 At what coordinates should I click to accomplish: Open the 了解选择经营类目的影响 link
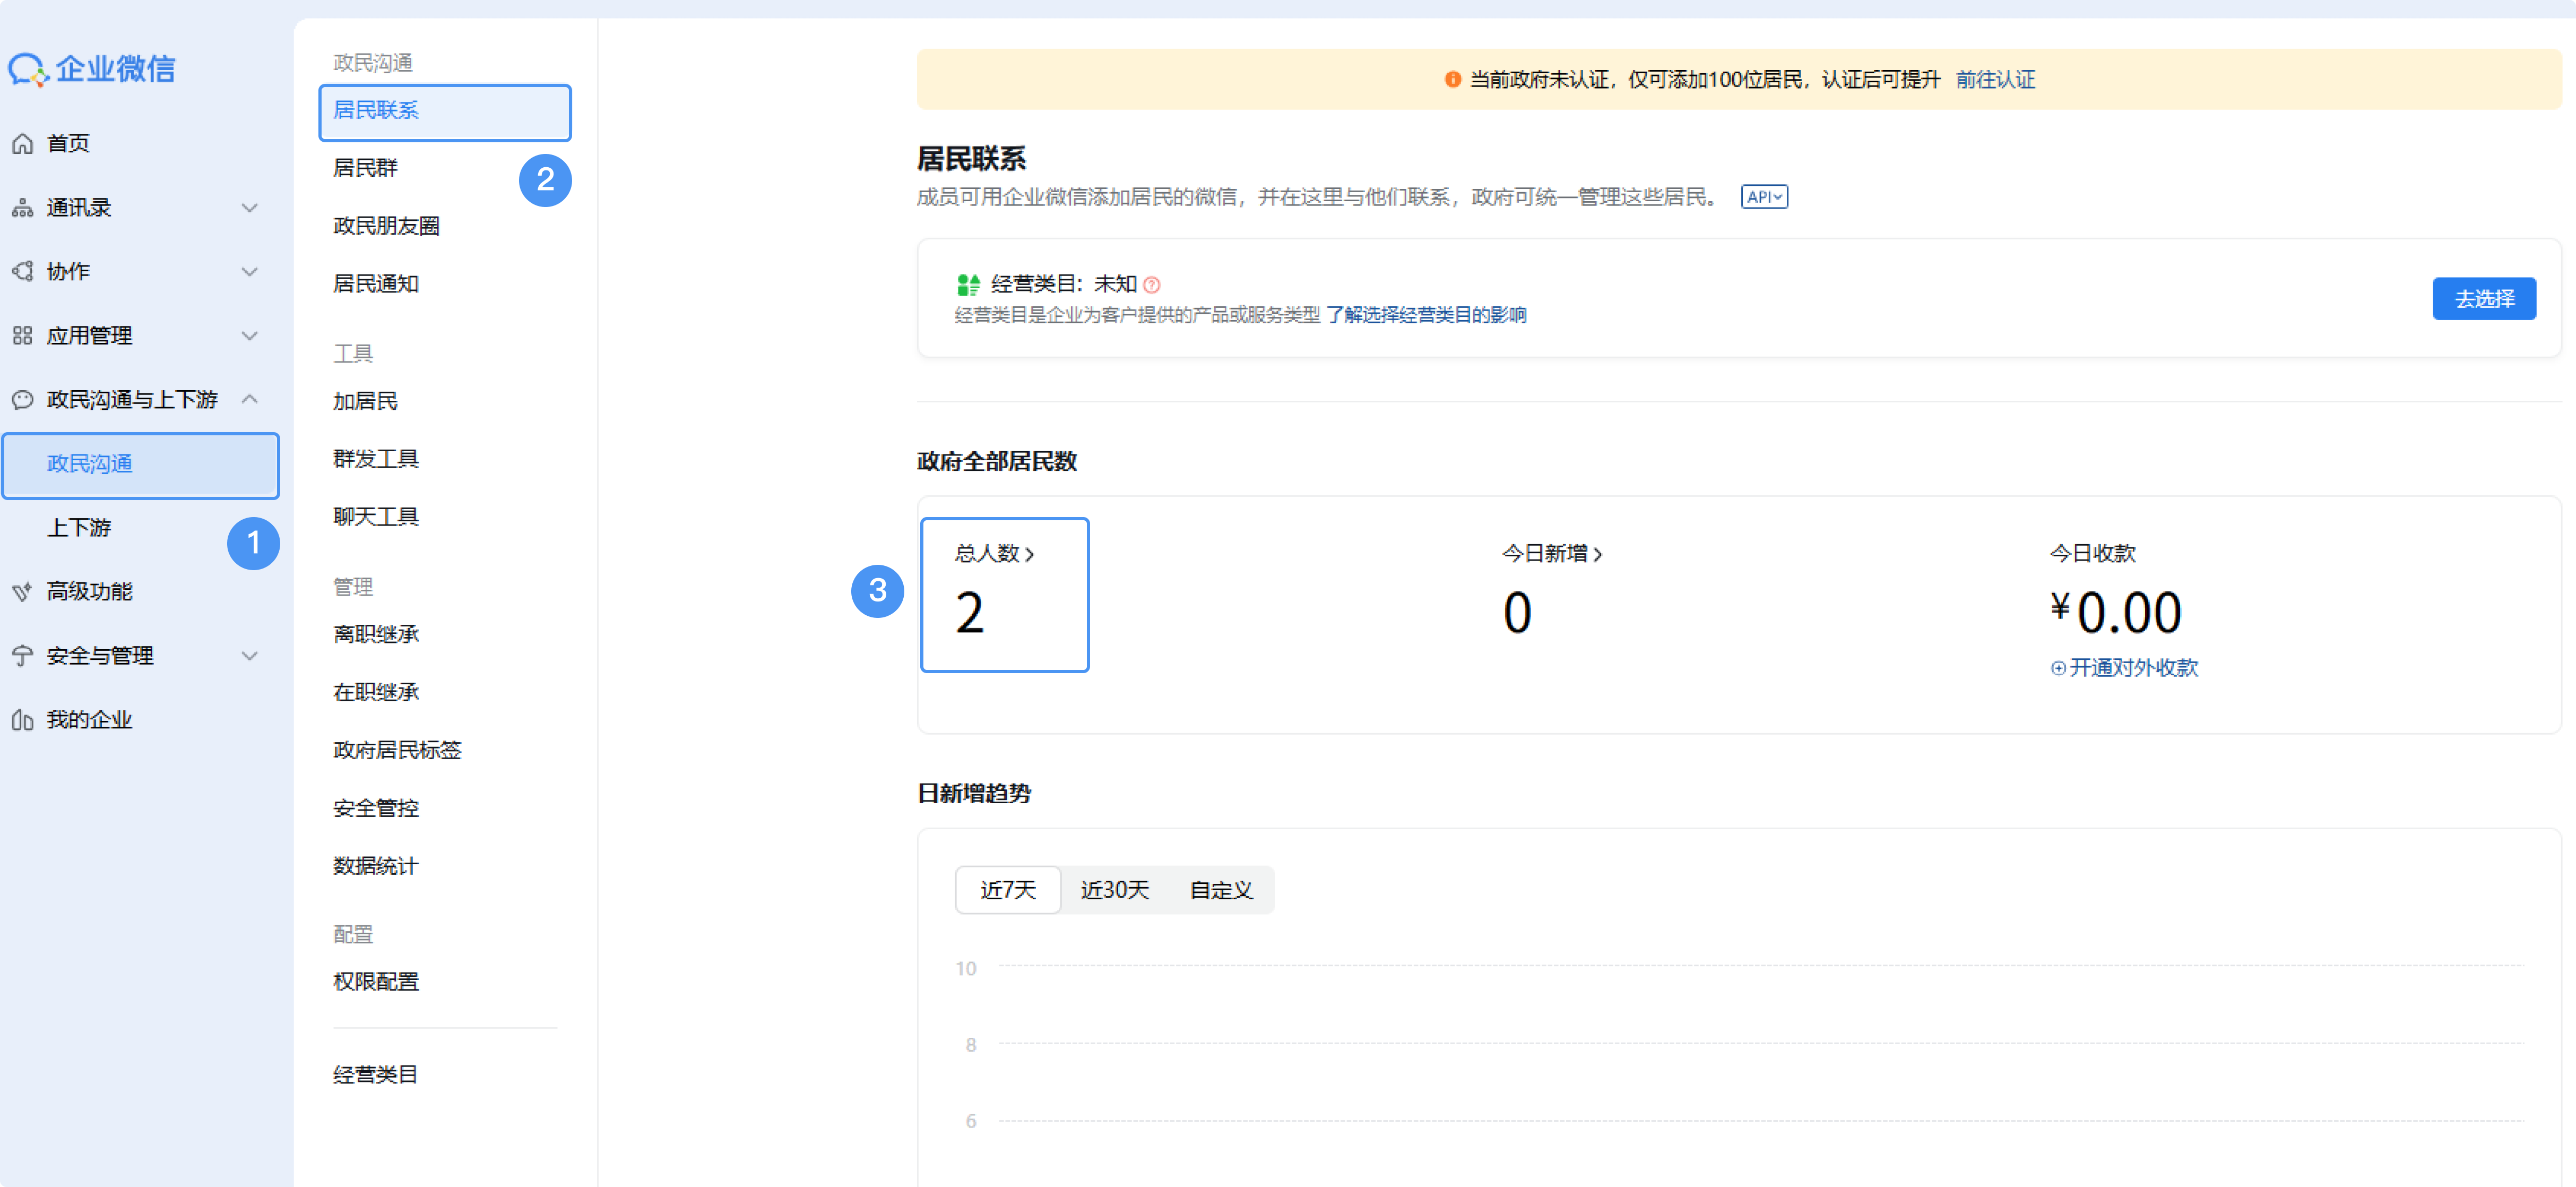(x=1426, y=315)
